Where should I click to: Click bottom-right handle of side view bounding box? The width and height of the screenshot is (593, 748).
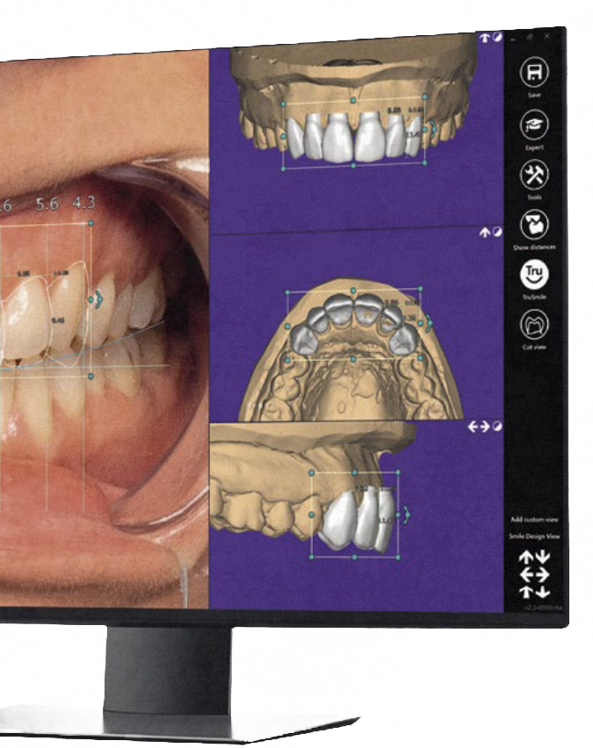click(397, 557)
